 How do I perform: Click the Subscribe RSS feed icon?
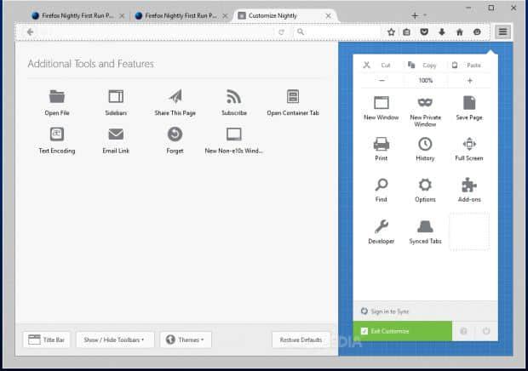tap(233, 96)
